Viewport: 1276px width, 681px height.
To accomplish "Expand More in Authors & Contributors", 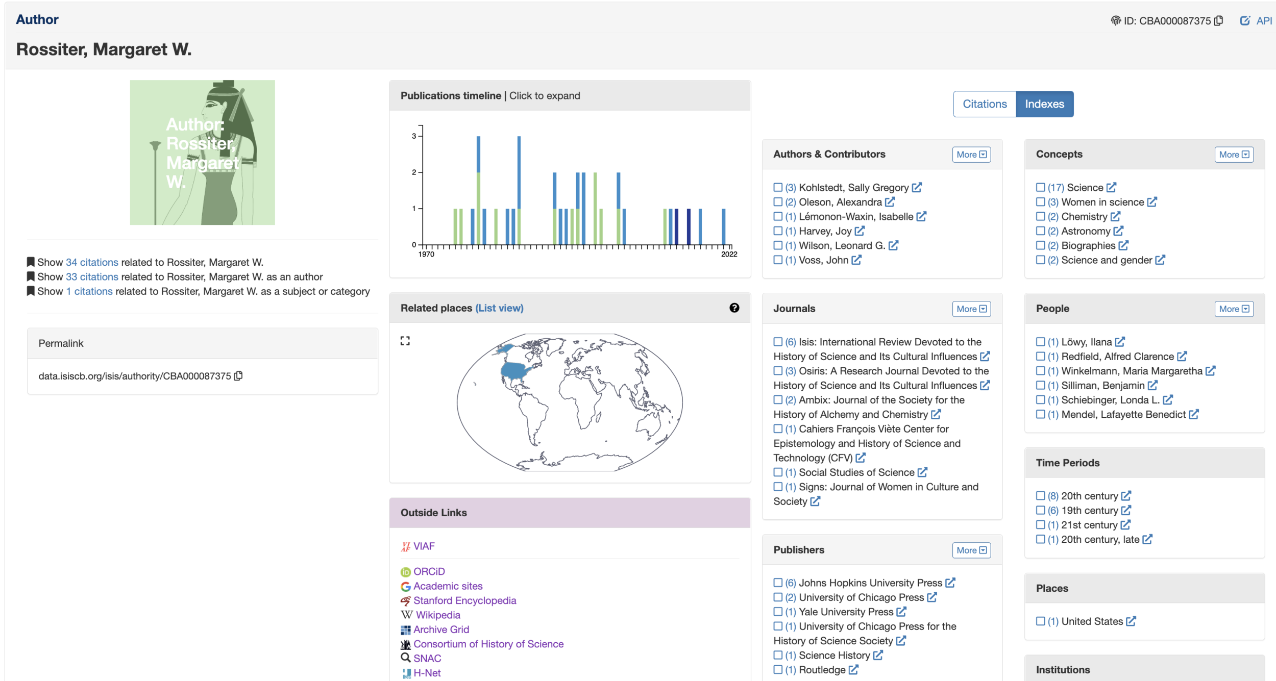I will click(971, 155).
